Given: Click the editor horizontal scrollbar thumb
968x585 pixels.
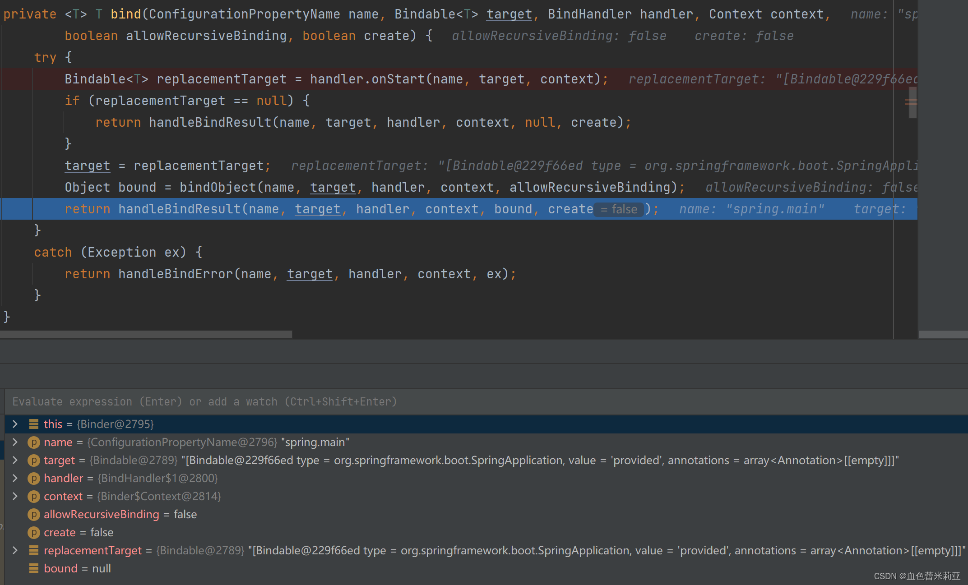Looking at the screenshot, I should coord(146,334).
